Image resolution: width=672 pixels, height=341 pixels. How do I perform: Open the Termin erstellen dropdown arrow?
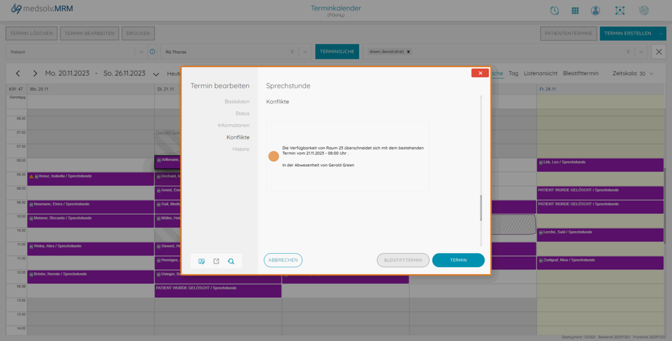click(661, 34)
